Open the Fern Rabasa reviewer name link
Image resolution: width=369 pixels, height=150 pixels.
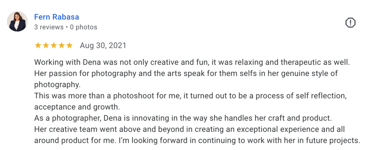click(x=57, y=17)
